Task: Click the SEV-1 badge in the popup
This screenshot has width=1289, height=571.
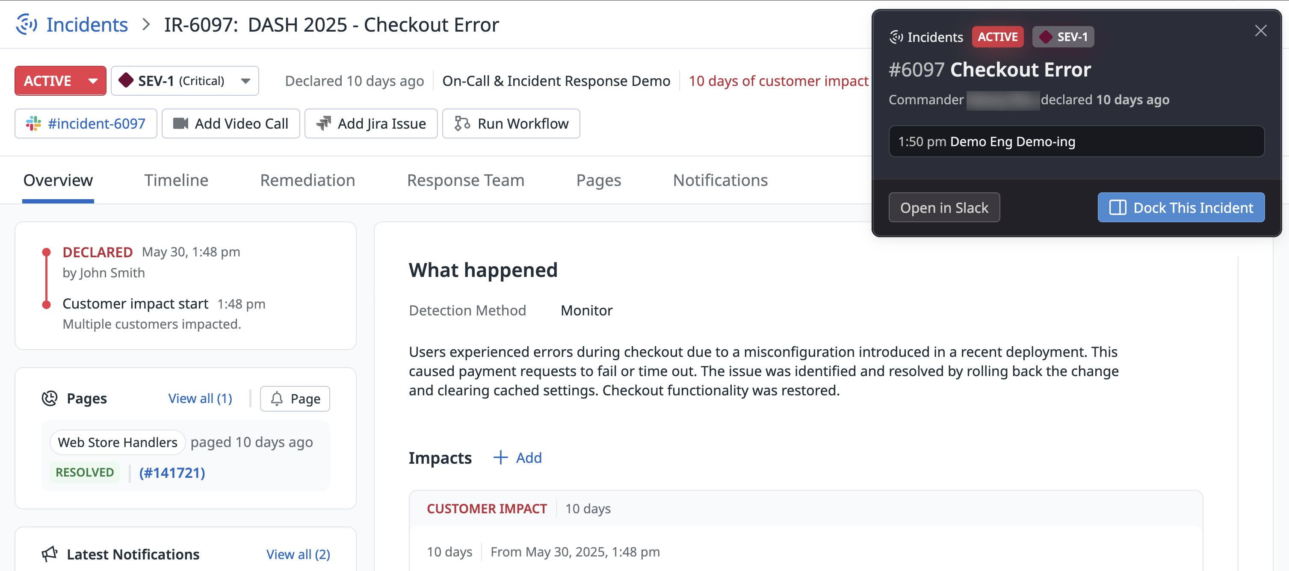Action: (x=1063, y=37)
